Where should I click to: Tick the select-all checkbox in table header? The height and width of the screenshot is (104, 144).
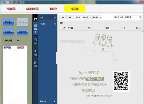click(61, 28)
